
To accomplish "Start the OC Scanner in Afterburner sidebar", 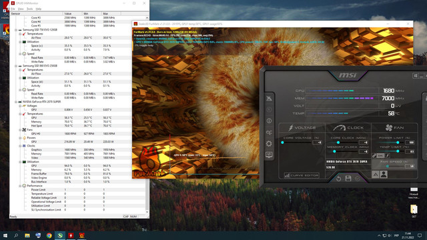I will tap(269, 133).
